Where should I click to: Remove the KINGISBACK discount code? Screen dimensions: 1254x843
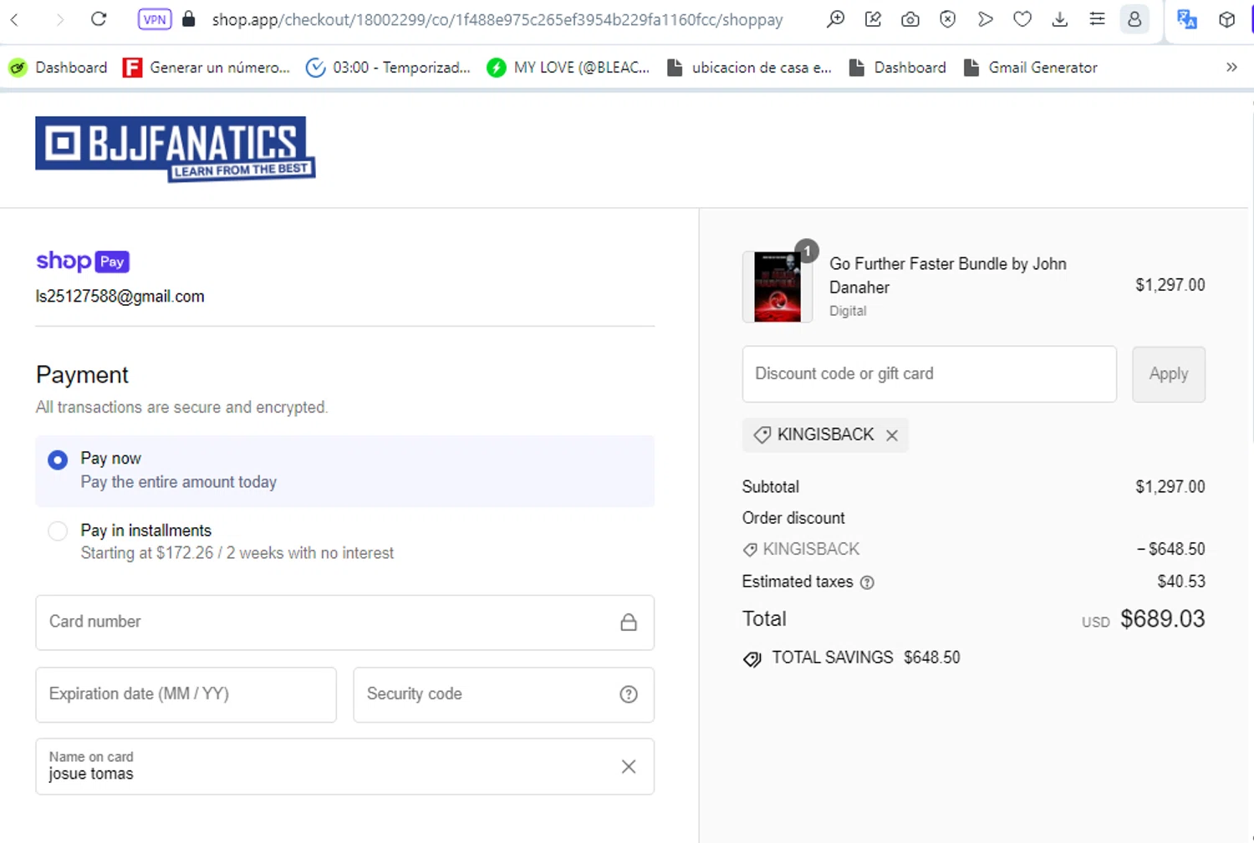(892, 435)
